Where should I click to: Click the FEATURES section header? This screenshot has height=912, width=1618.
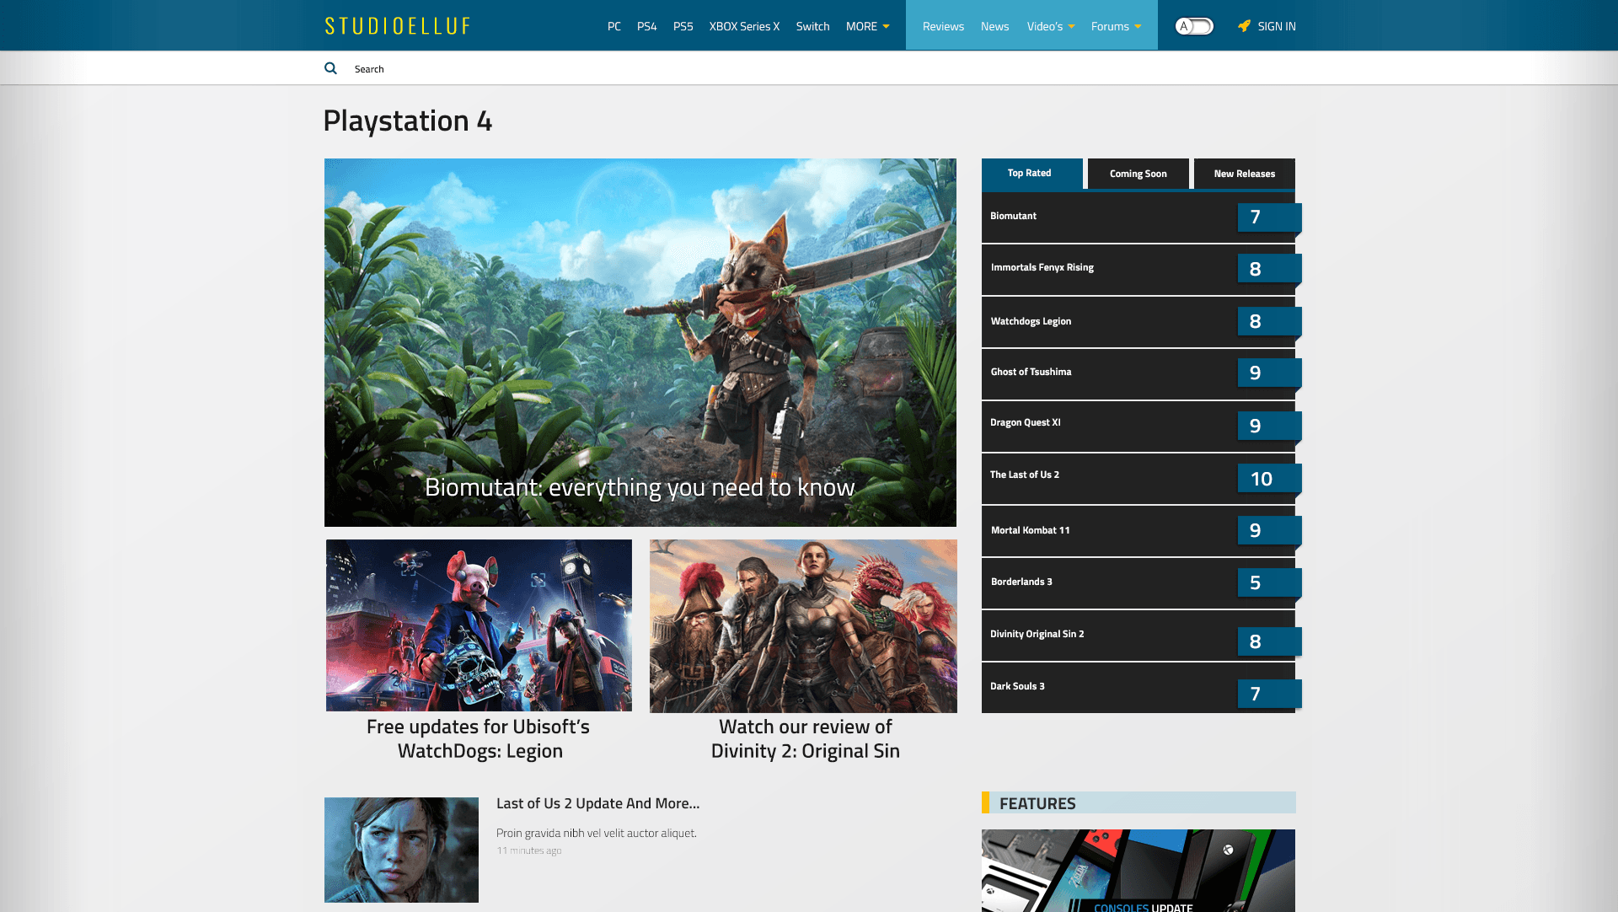[x=1138, y=803]
